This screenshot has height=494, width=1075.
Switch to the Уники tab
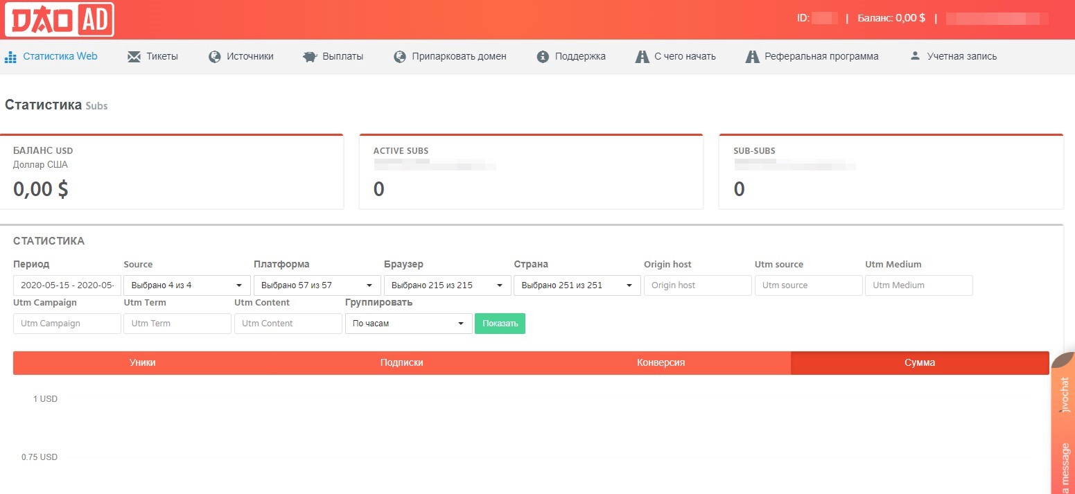[x=142, y=363]
